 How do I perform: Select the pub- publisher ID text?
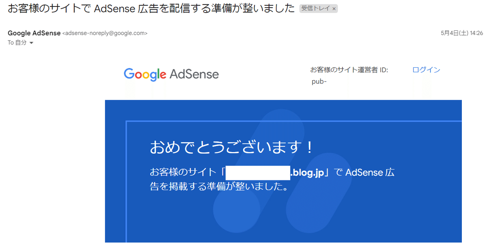(x=319, y=82)
